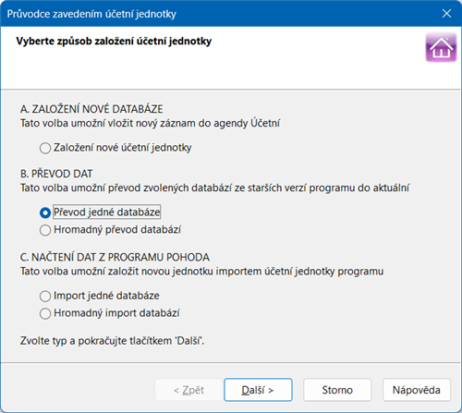Click the dialog title bar text
The image size is (462, 413).
tap(91, 14)
